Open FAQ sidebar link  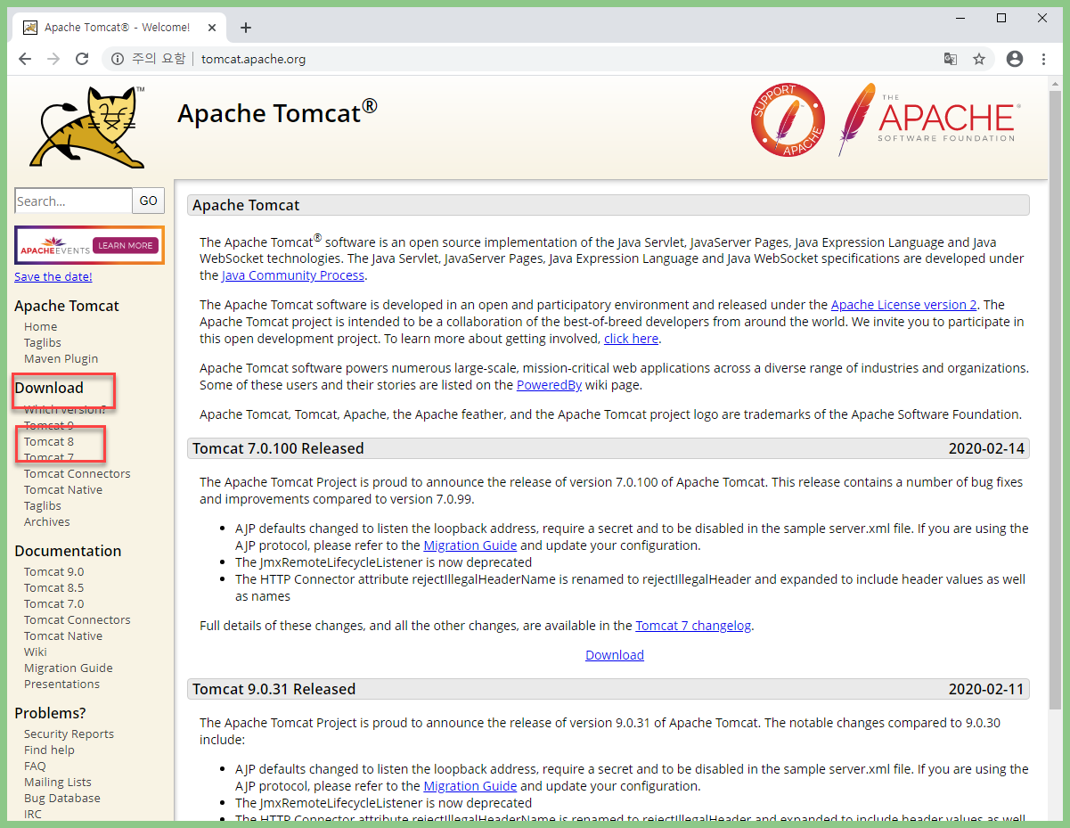[35, 766]
